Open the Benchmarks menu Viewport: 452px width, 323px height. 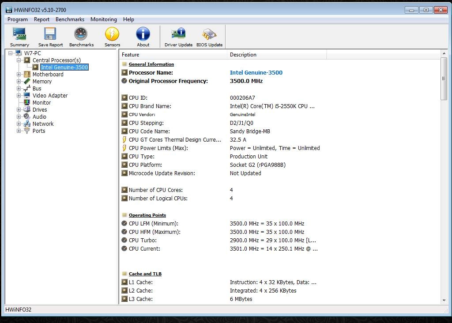(x=70, y=19)
